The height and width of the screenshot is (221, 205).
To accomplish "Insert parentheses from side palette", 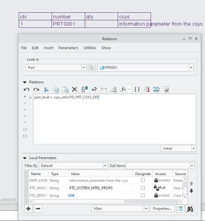I will [25, 129].
